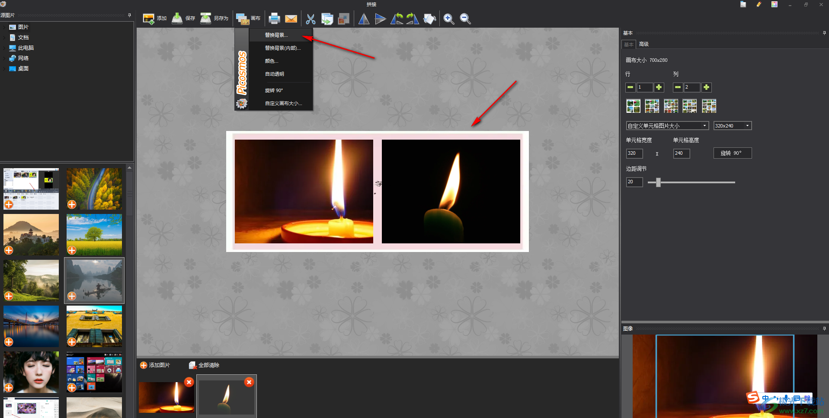Click the margin value 20 field

click(634, 182)
